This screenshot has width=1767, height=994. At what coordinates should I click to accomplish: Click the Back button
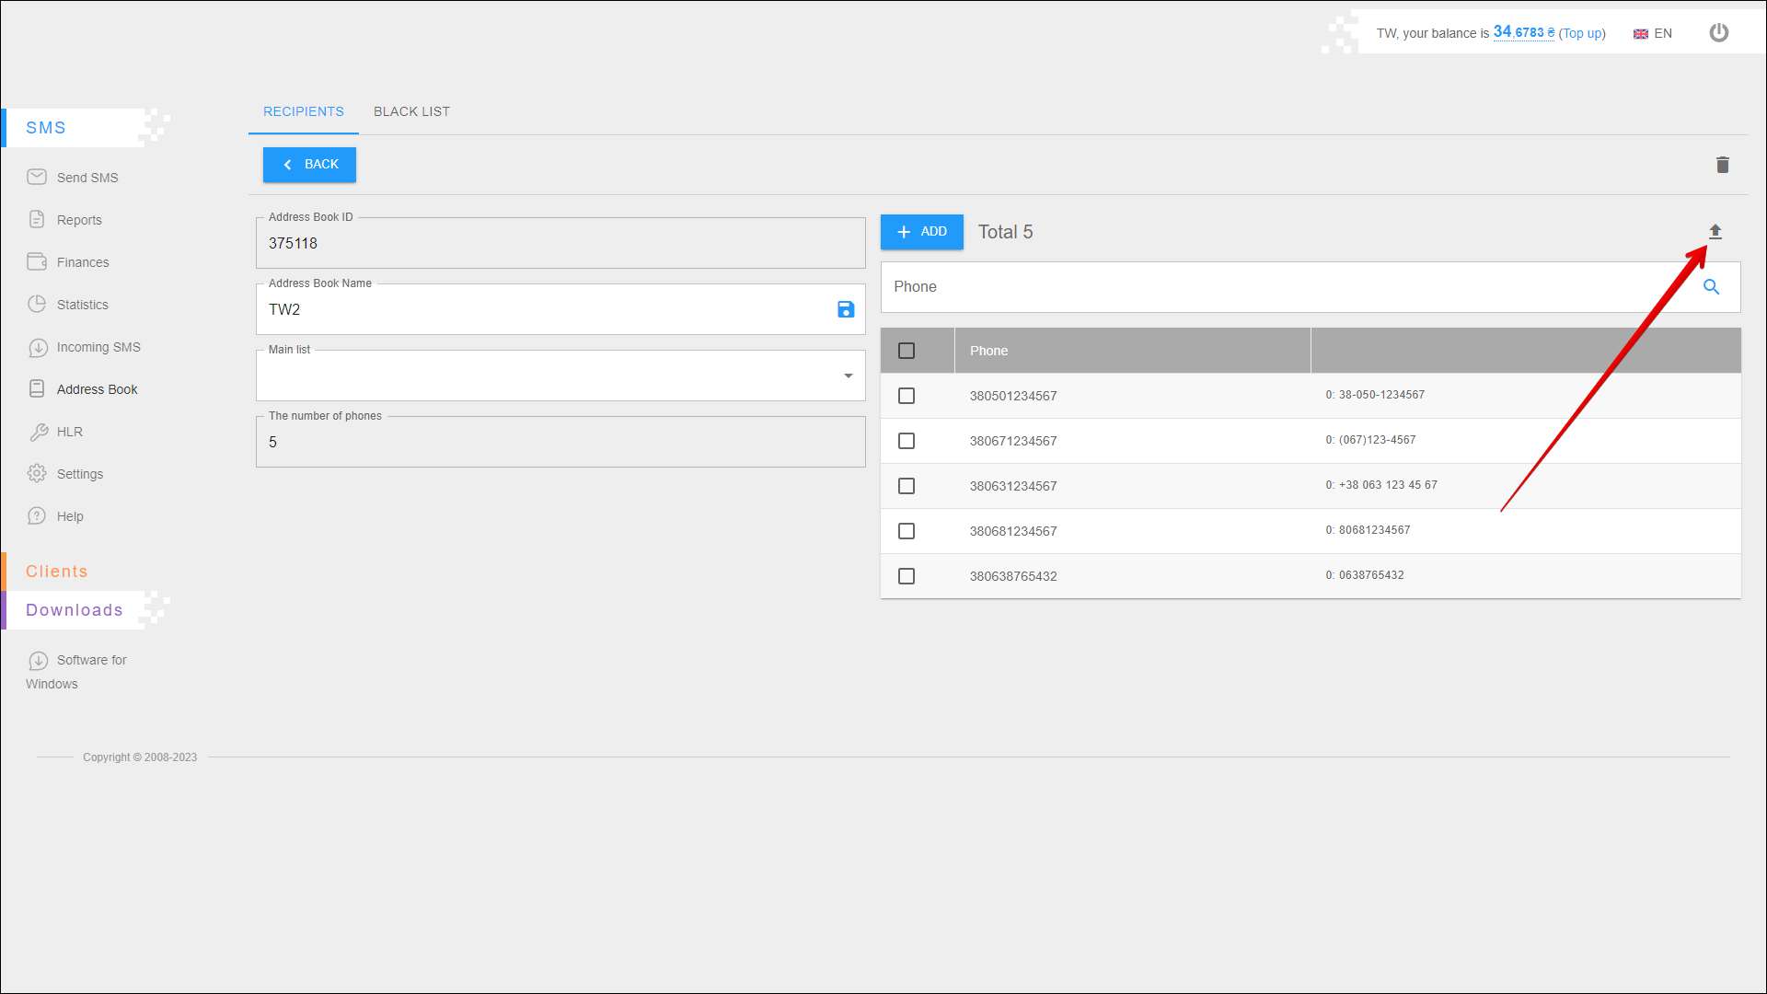(x=309, y=165)
